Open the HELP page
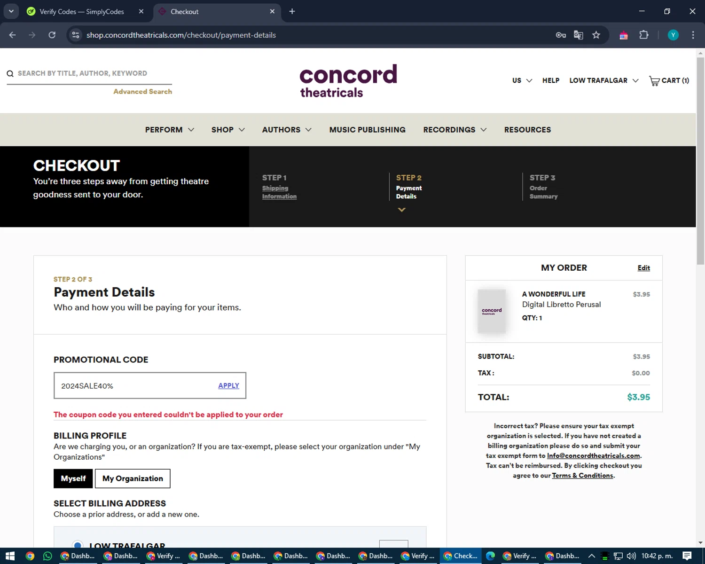This screenshot has height=564, width=705. (551, 80)
